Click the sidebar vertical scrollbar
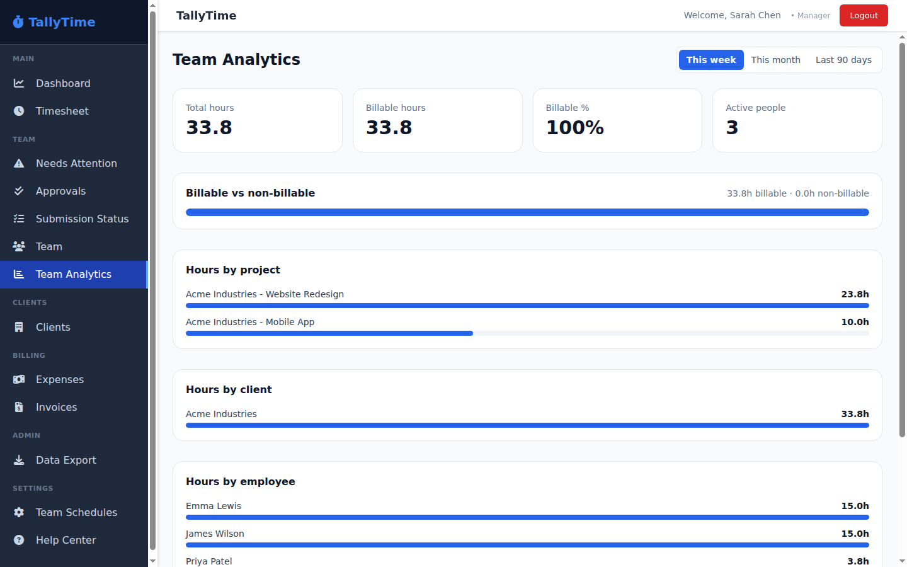The height and width of the screenshot is (567, 907). pos(152,280)
